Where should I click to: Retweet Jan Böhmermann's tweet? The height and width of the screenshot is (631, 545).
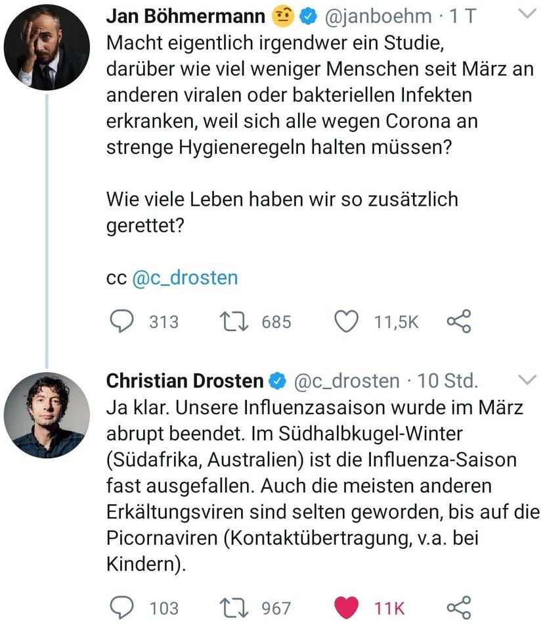click(234, 321)
